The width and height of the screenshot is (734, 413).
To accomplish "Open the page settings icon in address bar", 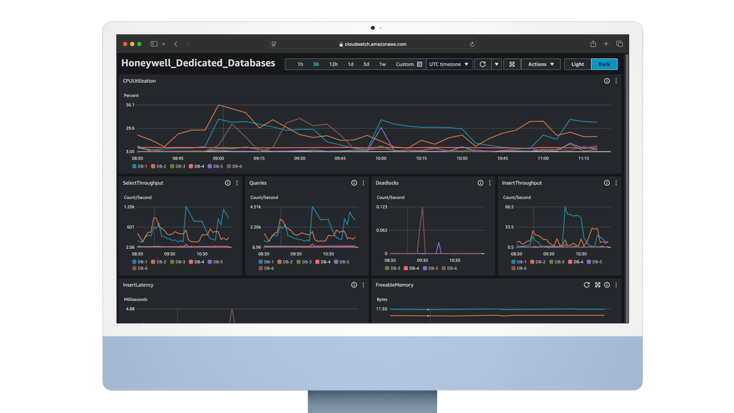I will [x=274, y=44].
